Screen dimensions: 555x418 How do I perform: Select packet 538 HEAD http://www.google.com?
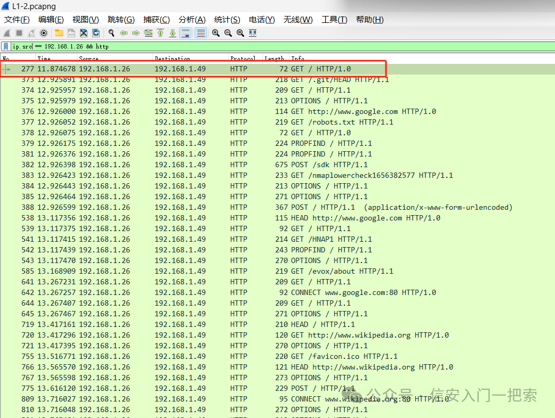(277, 218)
